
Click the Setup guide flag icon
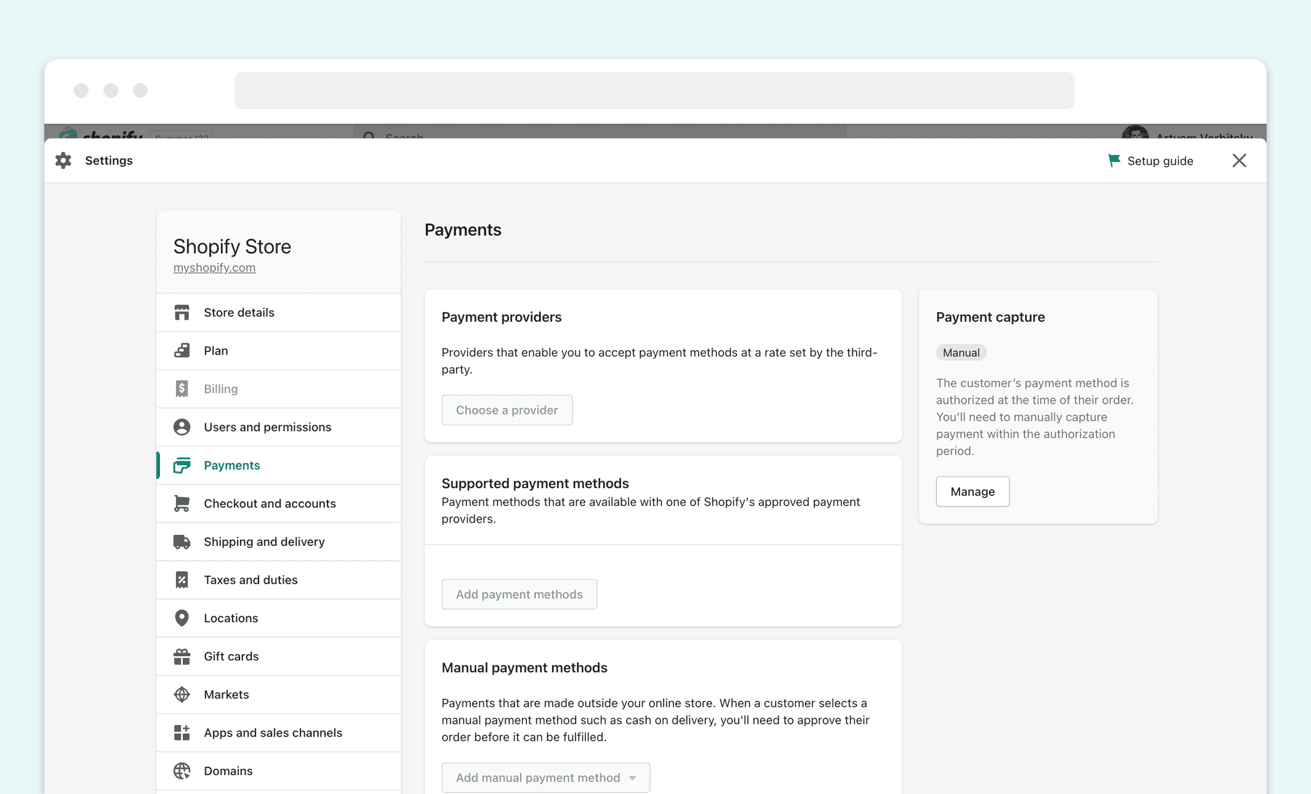click(x=1114, y=160)
